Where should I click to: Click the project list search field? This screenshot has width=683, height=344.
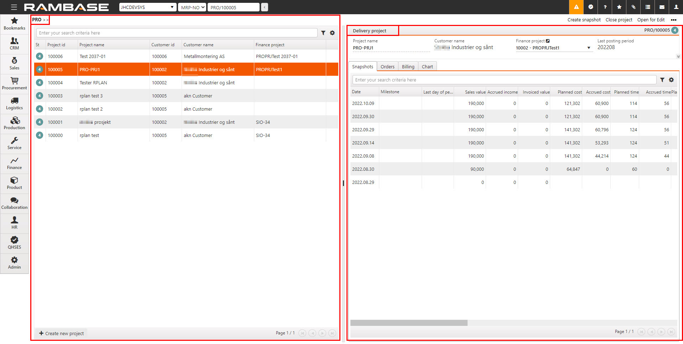click(177, 33)
